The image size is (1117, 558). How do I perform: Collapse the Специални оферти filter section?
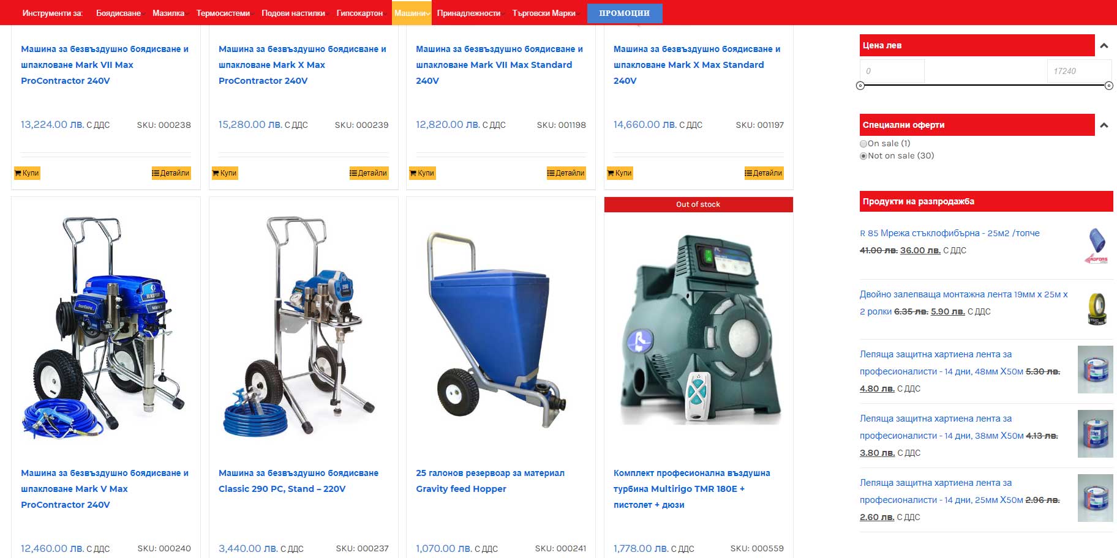pyautogui.click(x=1104, y=125)
